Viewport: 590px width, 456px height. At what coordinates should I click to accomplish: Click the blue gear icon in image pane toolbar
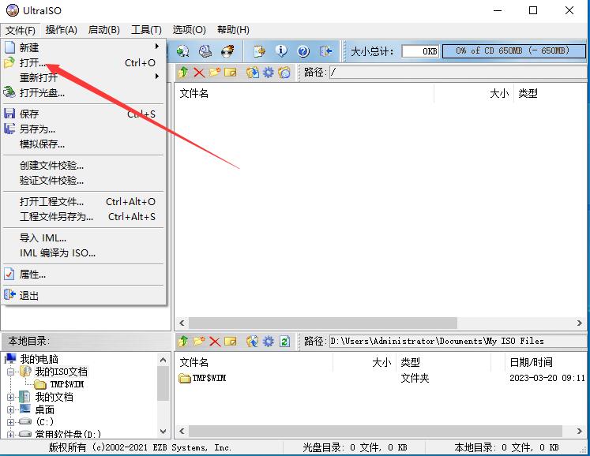269,72
